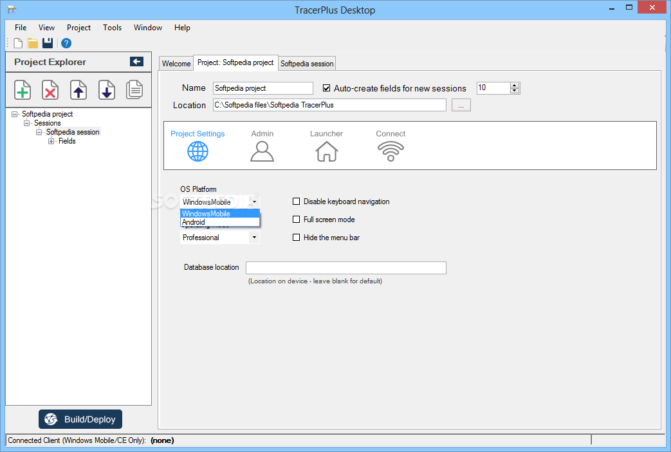Click the Save floppy disk icon

(48, 43)
